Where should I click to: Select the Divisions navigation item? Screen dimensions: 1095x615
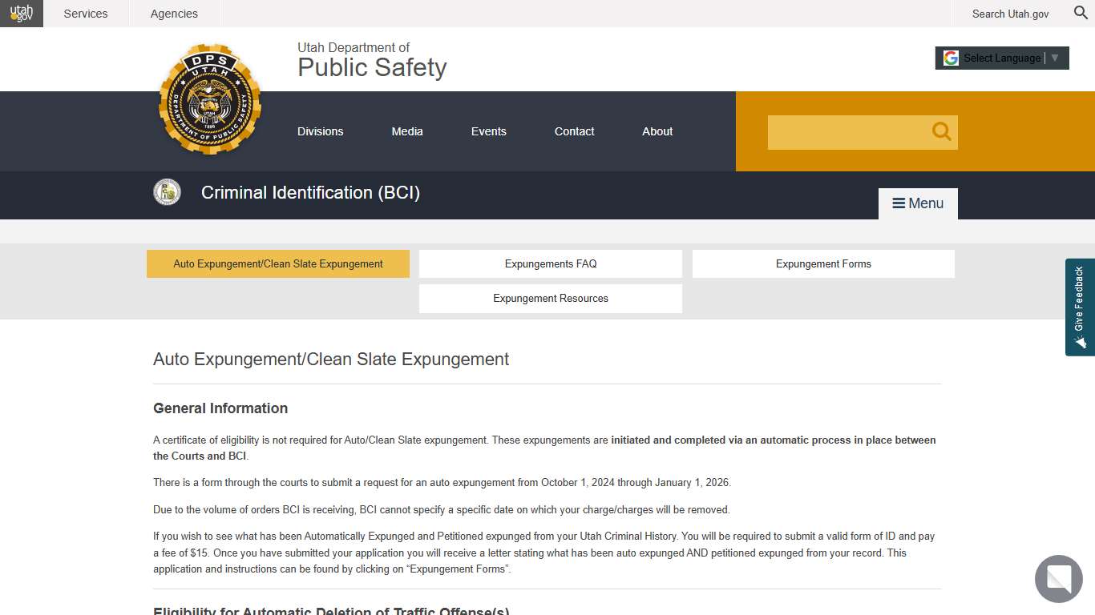click(320, 131)
